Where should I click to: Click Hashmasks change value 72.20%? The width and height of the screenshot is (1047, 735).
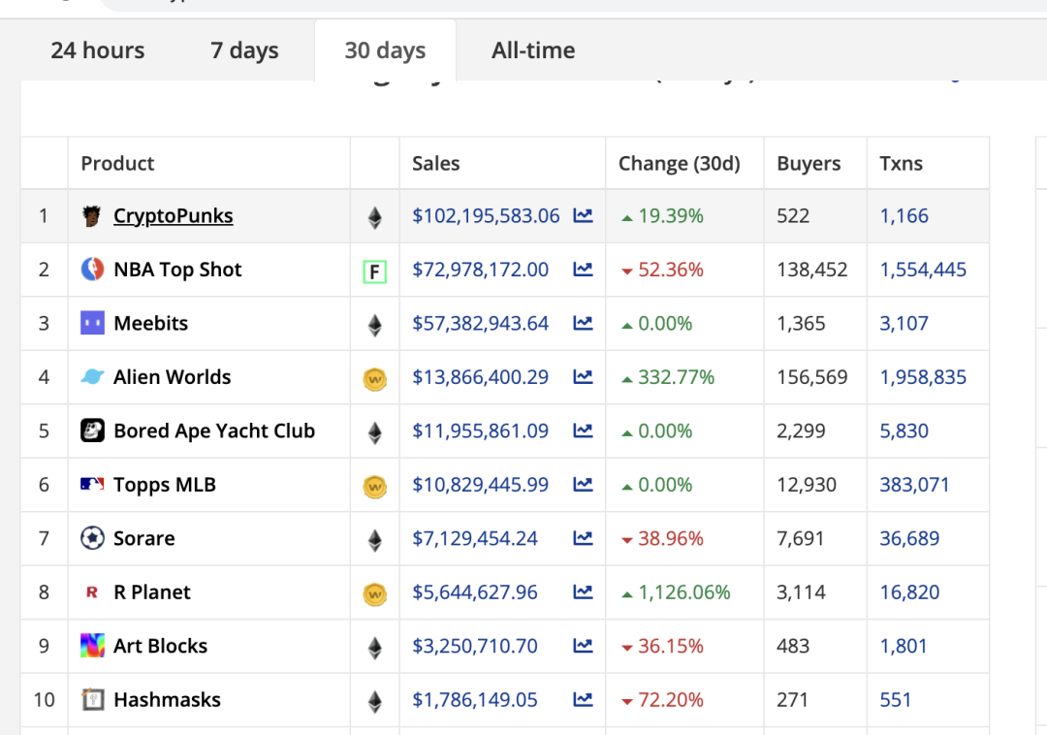pyautogui.click(x=671, y=700)
